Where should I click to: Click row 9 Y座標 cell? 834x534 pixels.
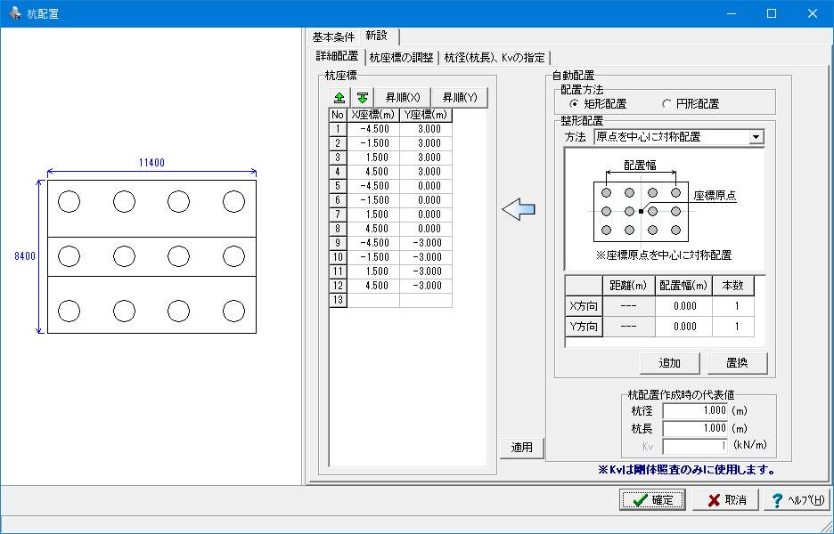[426, 243]
